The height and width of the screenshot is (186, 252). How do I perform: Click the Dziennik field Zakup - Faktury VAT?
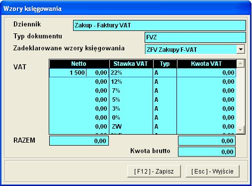click(160, 25)
